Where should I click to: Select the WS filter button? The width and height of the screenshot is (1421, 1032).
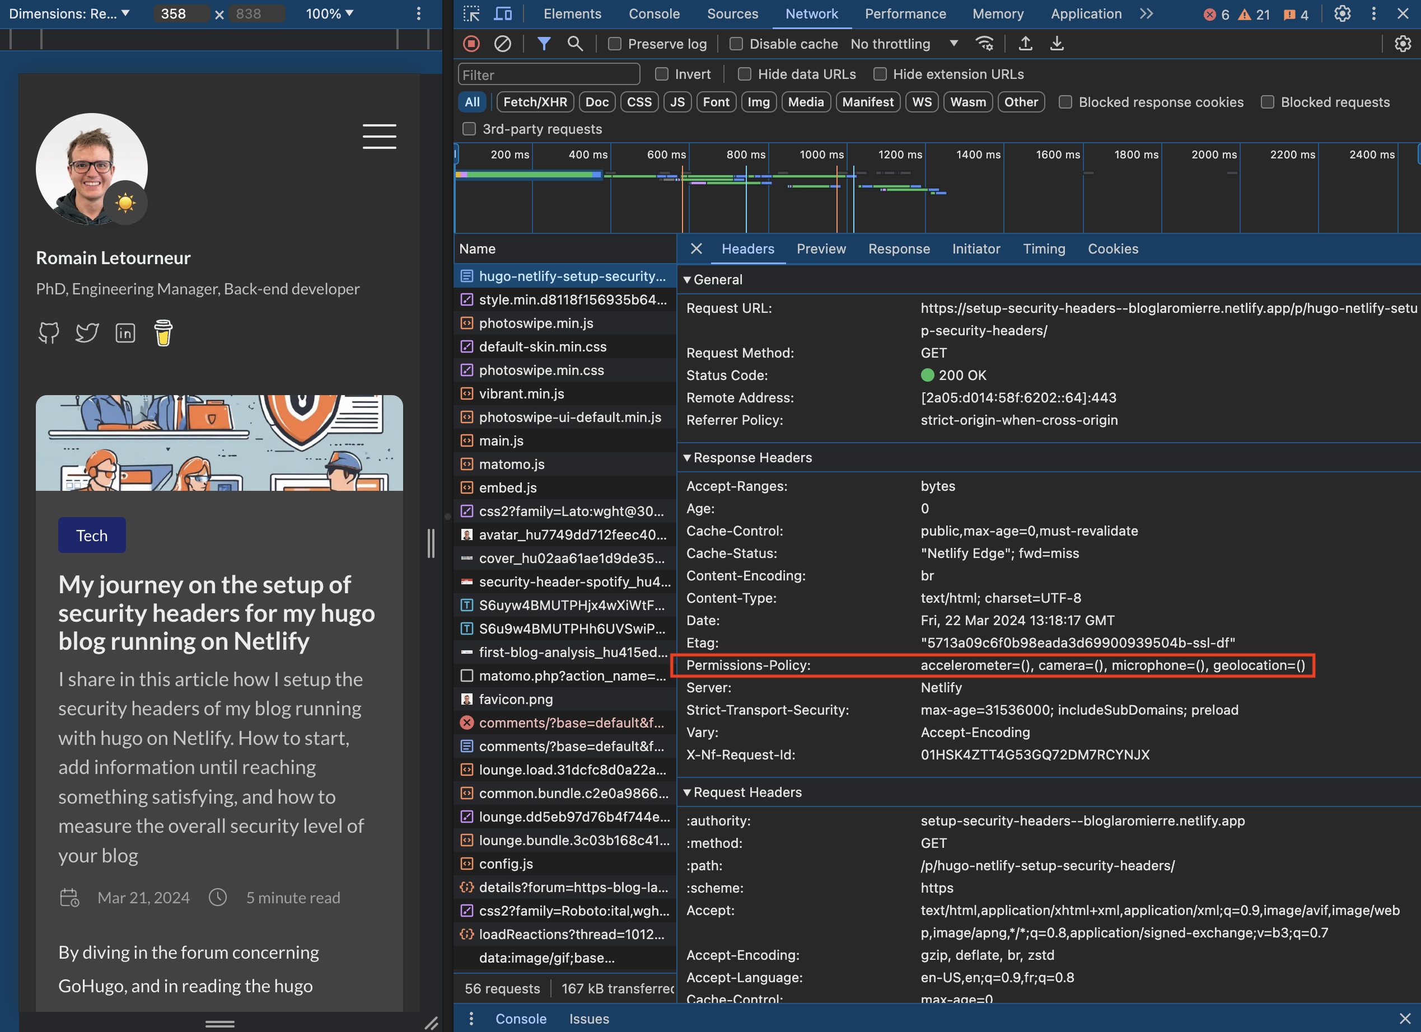tap(922, 102)
